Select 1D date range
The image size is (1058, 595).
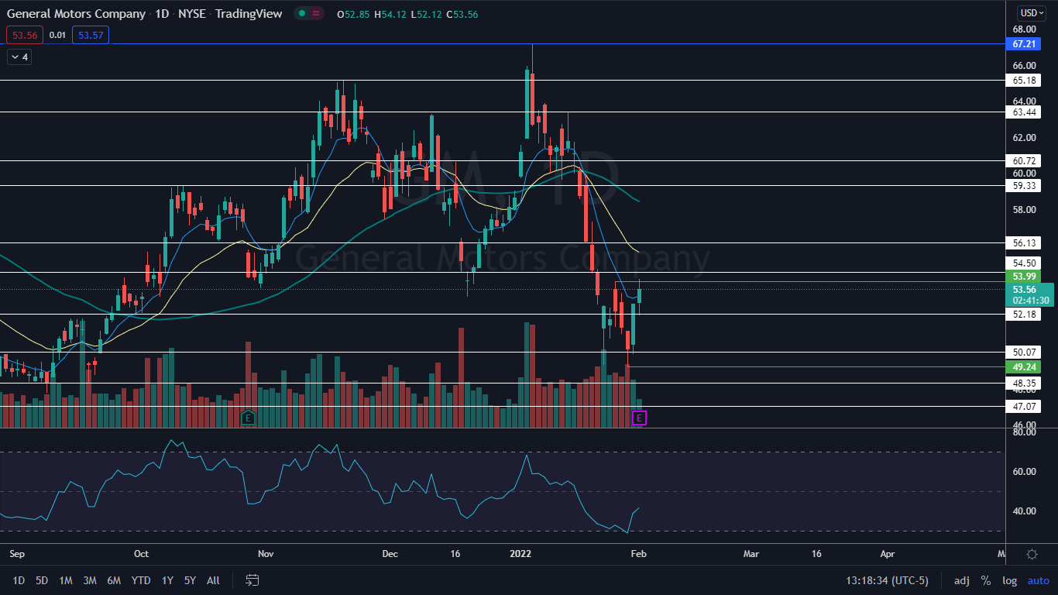tap(19, 580)
